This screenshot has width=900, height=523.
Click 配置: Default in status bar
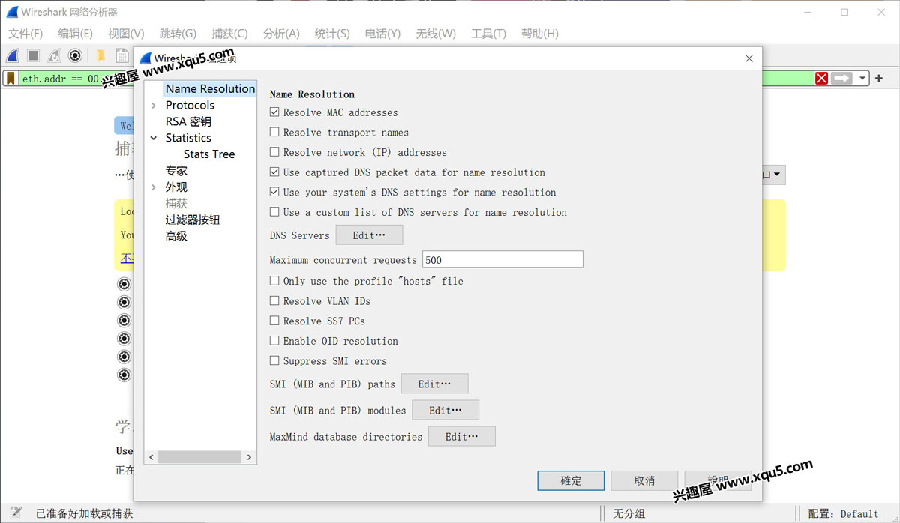tap(843, 514)
